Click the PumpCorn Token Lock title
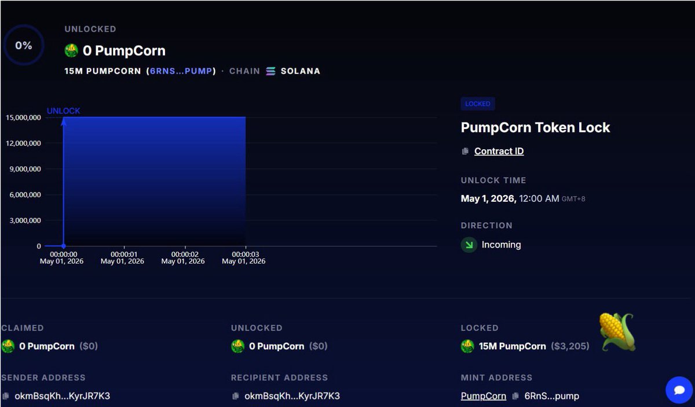The height and width of the screenshot is (407, 695). [535, 127]
